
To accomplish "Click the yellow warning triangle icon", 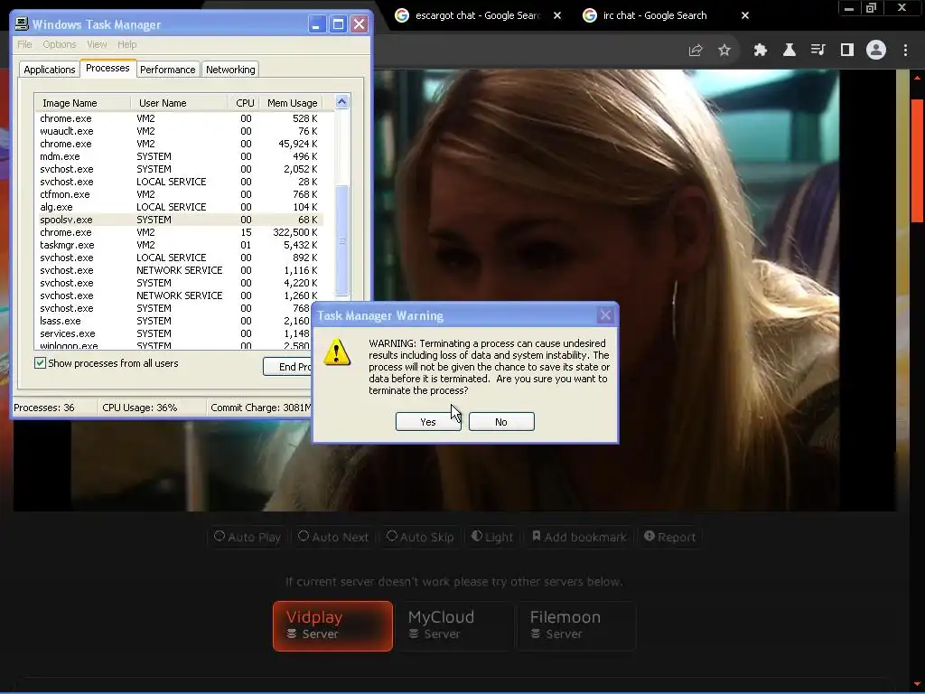I will tap(337, 352).
